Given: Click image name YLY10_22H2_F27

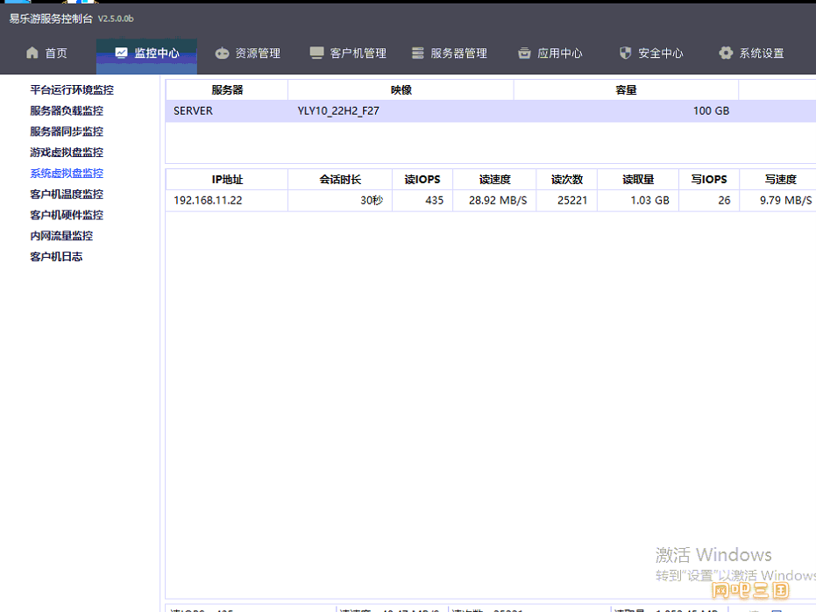Looking at the screenshot, I should point(338,110).
